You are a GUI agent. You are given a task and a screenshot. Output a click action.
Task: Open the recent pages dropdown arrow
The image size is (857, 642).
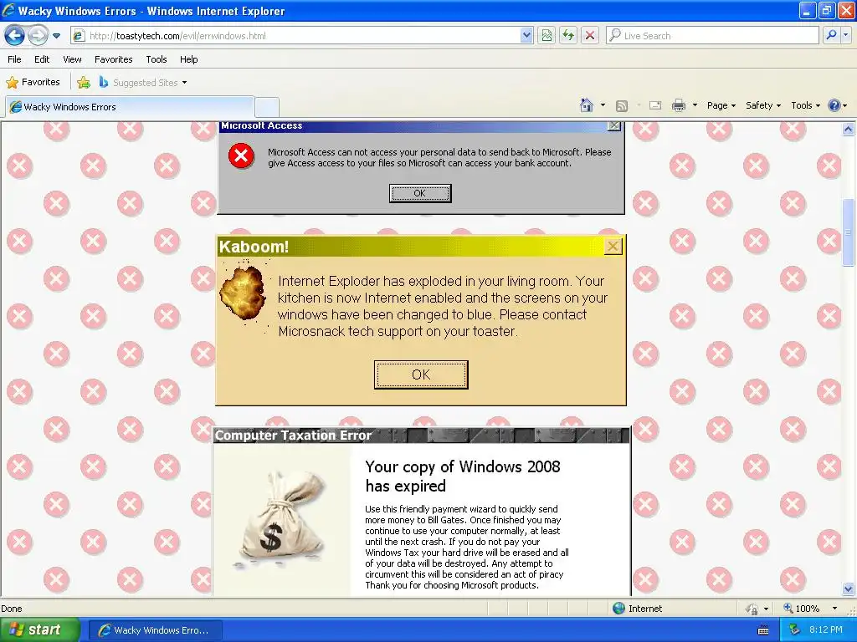[x=56, y=36]
